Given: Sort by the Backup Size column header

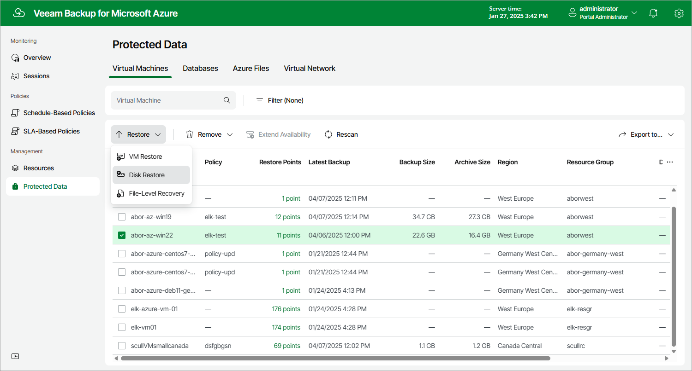Looking at the screenshot, I should [417, 162].
